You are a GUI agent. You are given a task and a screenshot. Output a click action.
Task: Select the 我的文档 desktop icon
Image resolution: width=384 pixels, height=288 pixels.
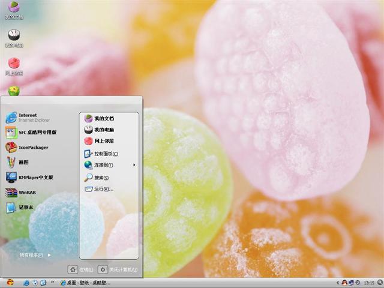point(13,10)
